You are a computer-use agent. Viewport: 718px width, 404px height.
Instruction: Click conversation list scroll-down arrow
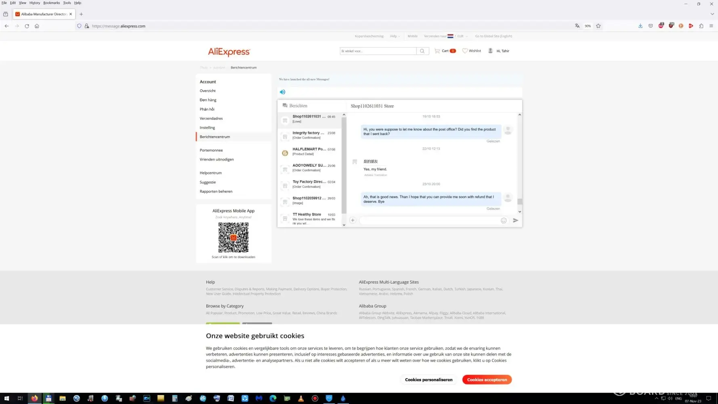point(344,225)
